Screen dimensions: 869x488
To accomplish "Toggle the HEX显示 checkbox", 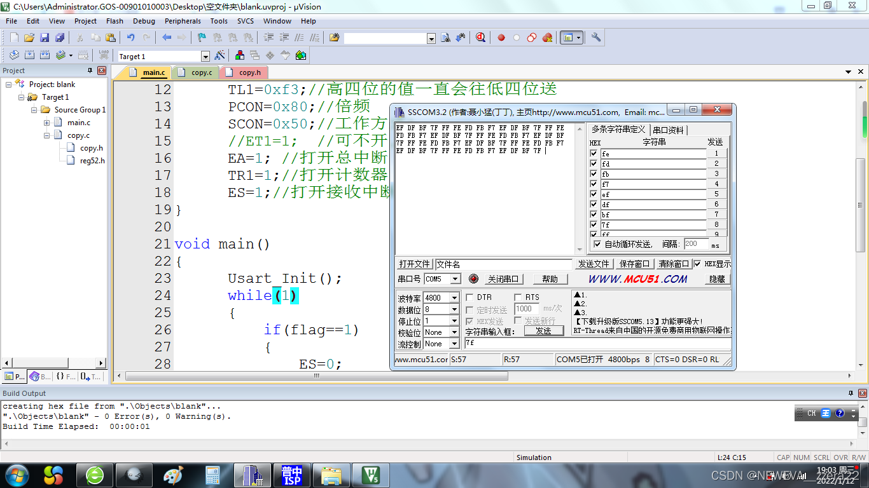I will pyautogui.click(x=697, y=264).
